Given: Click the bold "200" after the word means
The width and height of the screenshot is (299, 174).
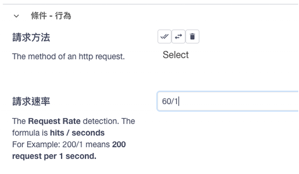Looking at the screenshot, I should pyautogui.click(x=119, y=145).
